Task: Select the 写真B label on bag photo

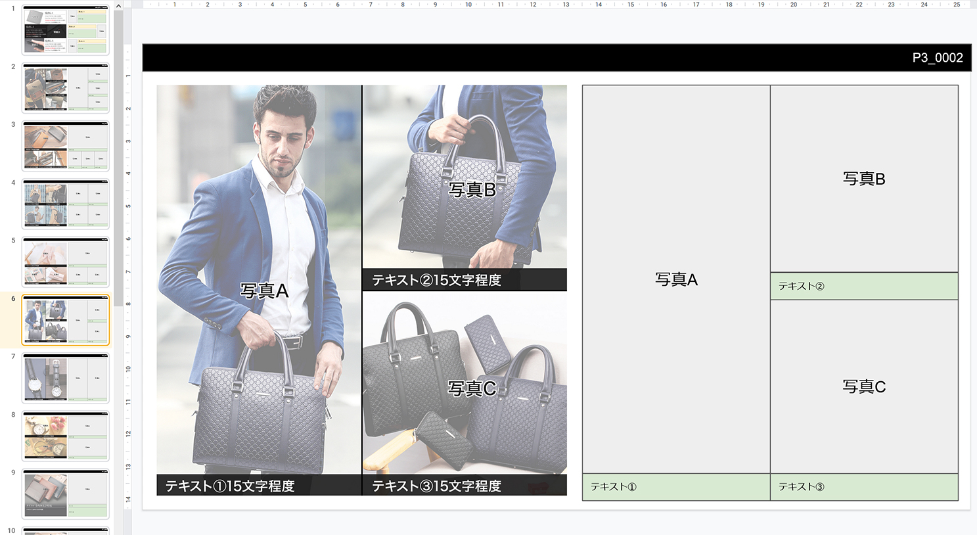Action: coord(472,190)
